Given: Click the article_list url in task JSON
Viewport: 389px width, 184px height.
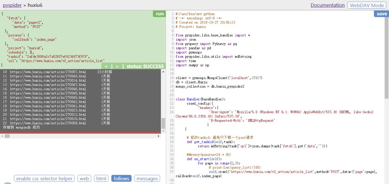Looking at the screenshot, I should 62,60.
